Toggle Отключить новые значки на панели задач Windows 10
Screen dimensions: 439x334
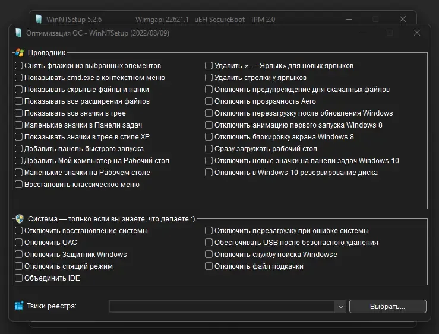(x=209, y=161)
